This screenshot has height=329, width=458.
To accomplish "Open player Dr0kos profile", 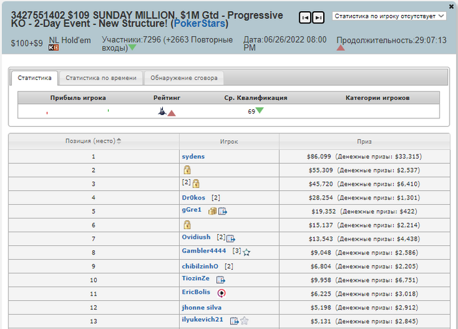I will click(194, 198).
